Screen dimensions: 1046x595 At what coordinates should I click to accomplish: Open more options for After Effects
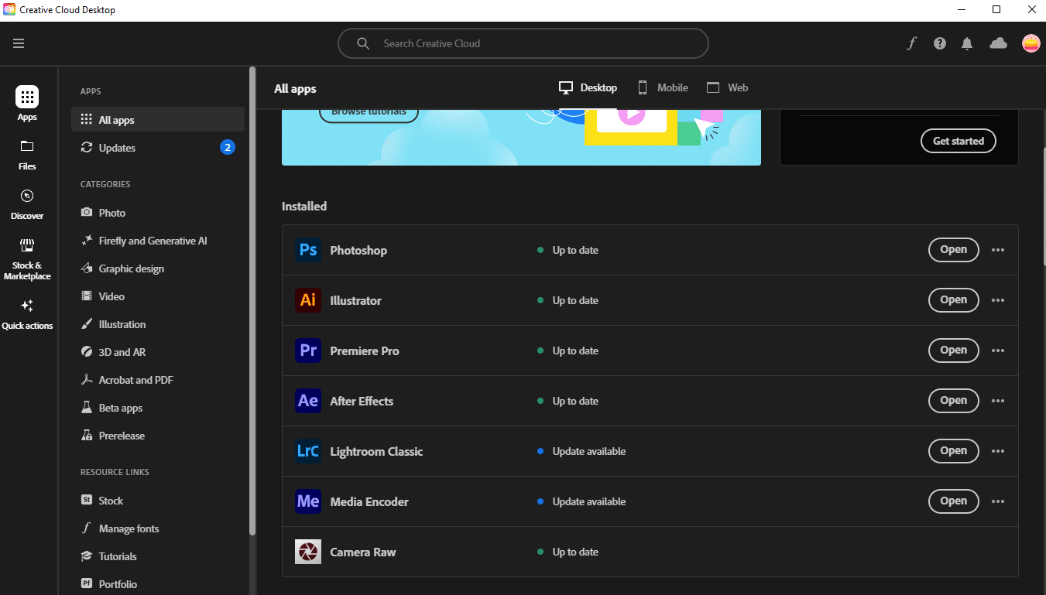[998, 401]
